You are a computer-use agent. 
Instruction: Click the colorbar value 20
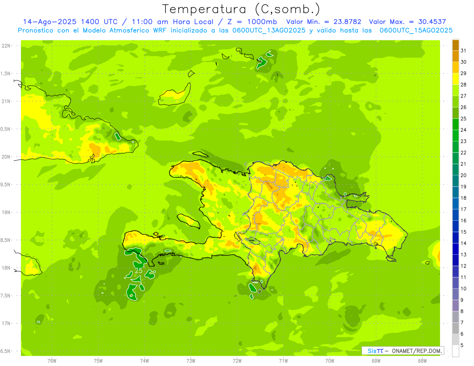coord(464,175)
